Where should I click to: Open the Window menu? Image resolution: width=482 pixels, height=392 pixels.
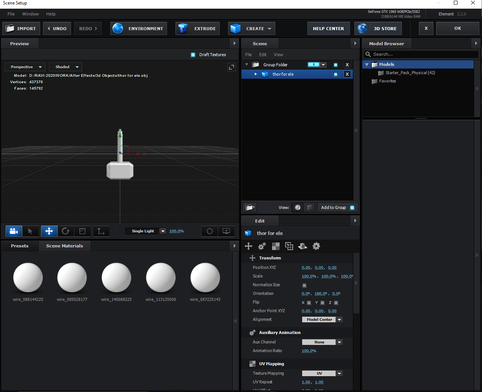[30, 14]
